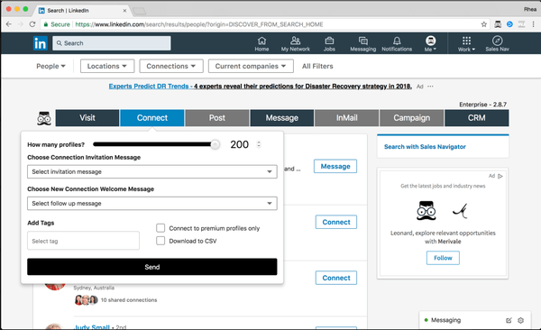Expand the People filter dropdown
Viewport: 541px width, 330px height.
pos(50,66)
